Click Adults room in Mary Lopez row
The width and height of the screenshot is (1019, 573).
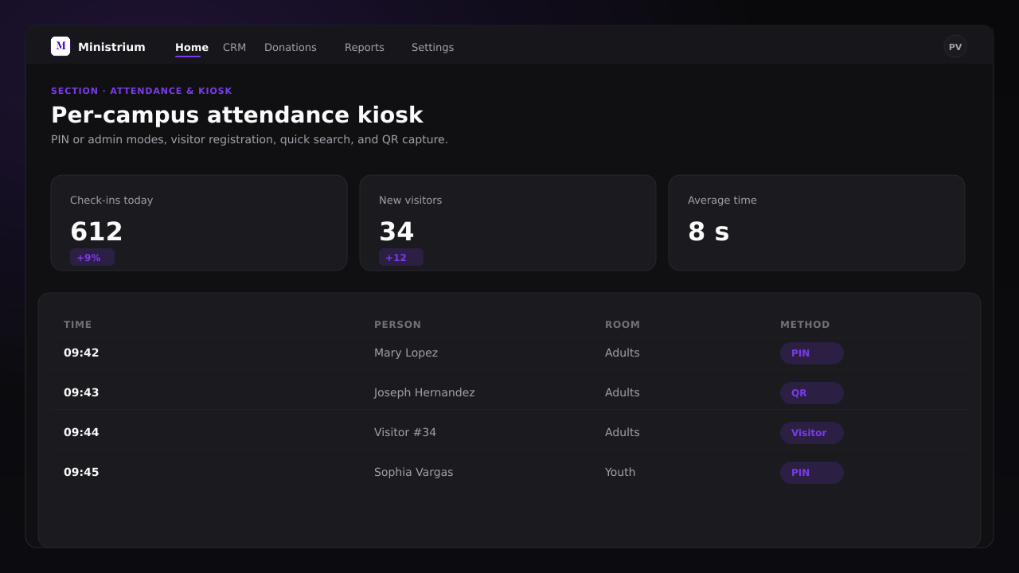coord(623,353)
